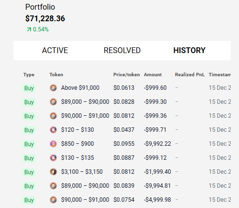
Task: Click token $89,000 – $90,000 priced $0.0828
Action: [x=85, y=102]
